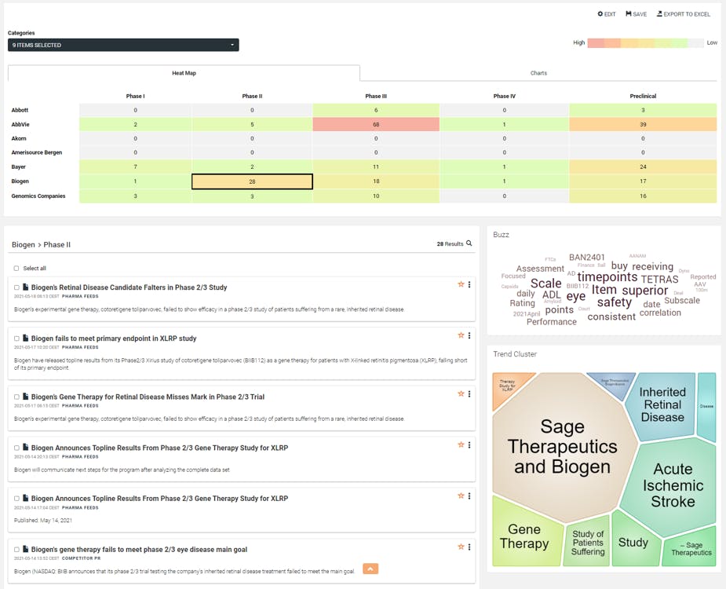The image size is (726, 589).
Task: Switch to the Heat Map tab
Action: 184,73
